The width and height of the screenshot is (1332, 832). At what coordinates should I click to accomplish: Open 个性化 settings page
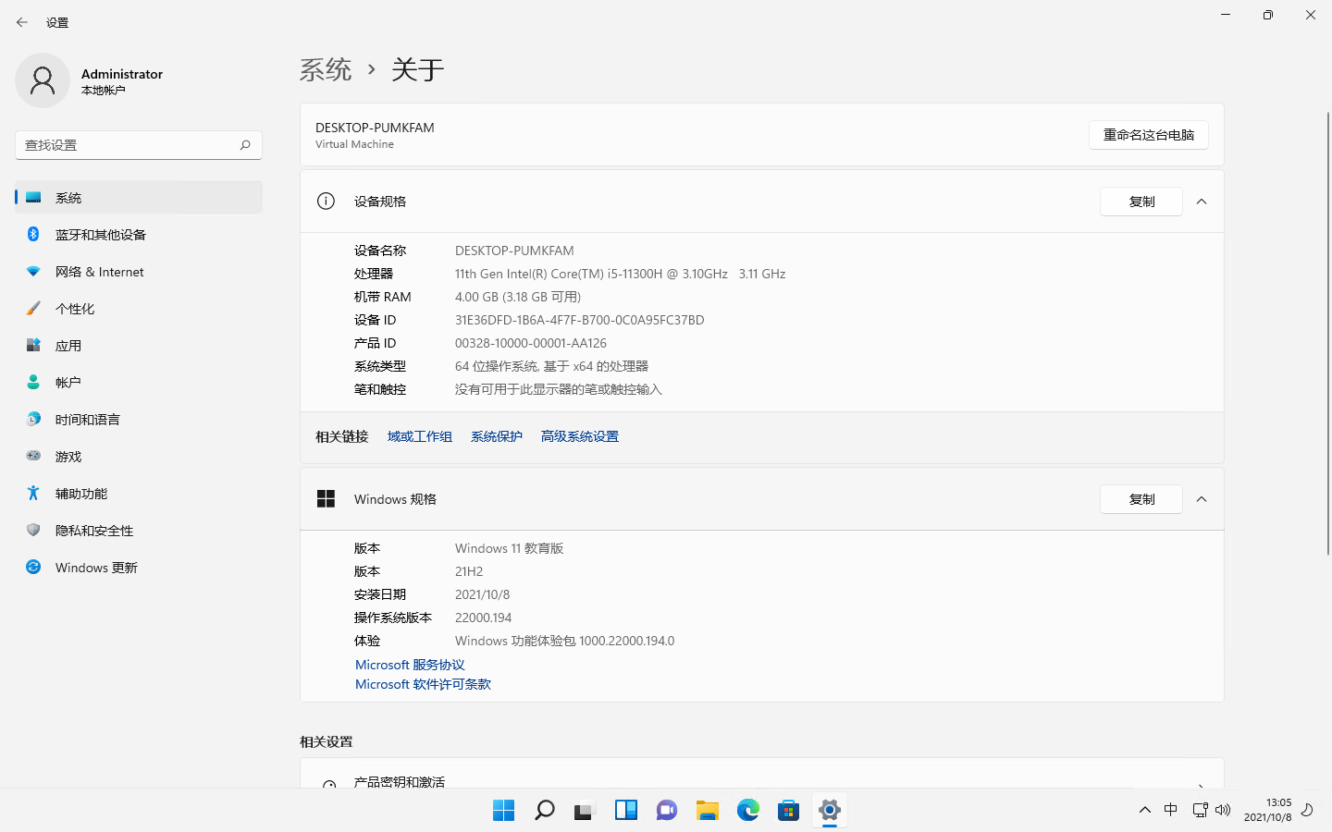tap(139, 309)
